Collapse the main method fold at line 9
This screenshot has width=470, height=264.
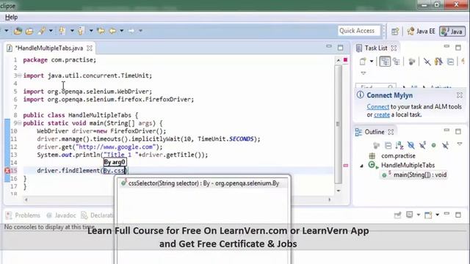click(19, 123)
